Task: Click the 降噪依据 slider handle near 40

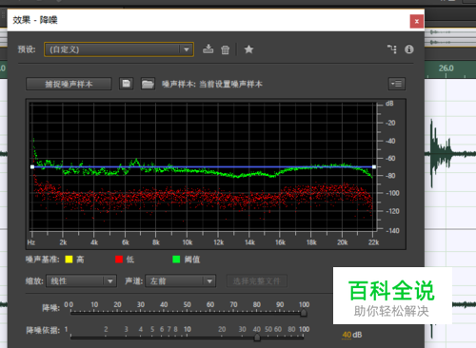Action: tap(257, 338)
